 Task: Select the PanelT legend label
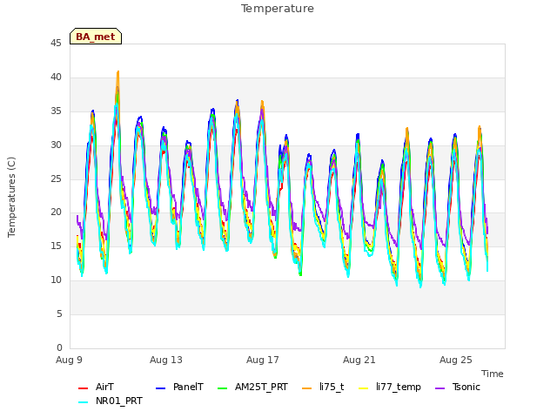click(188, 387)
